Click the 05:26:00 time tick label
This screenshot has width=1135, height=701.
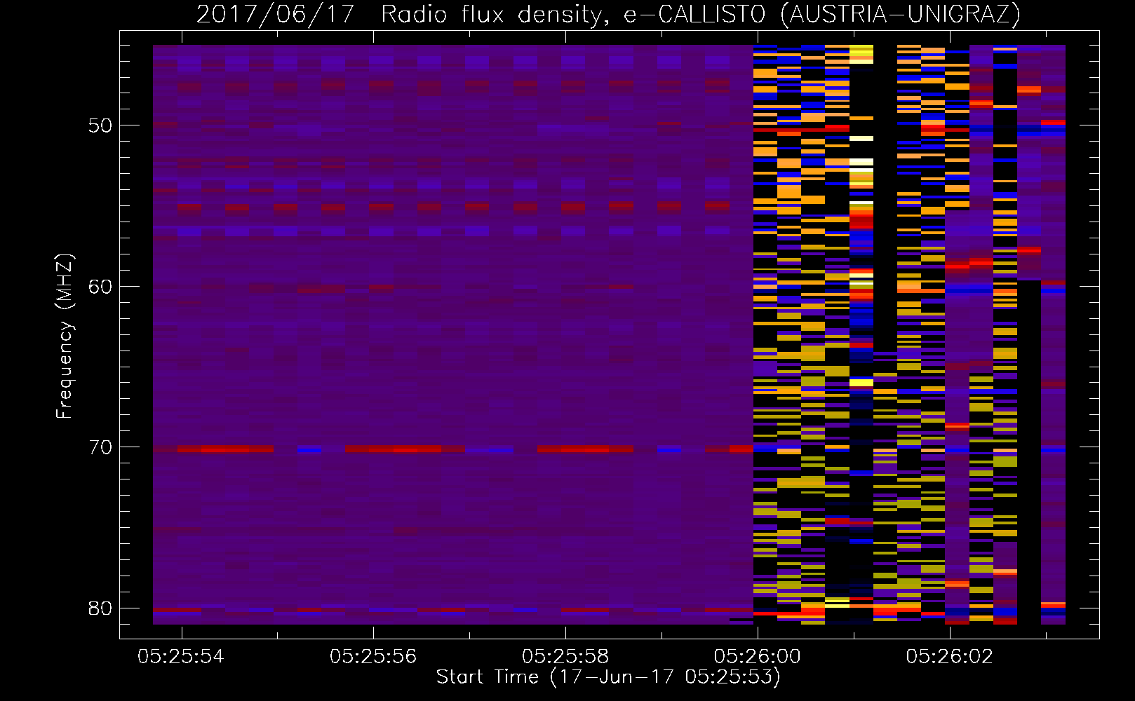758,656
